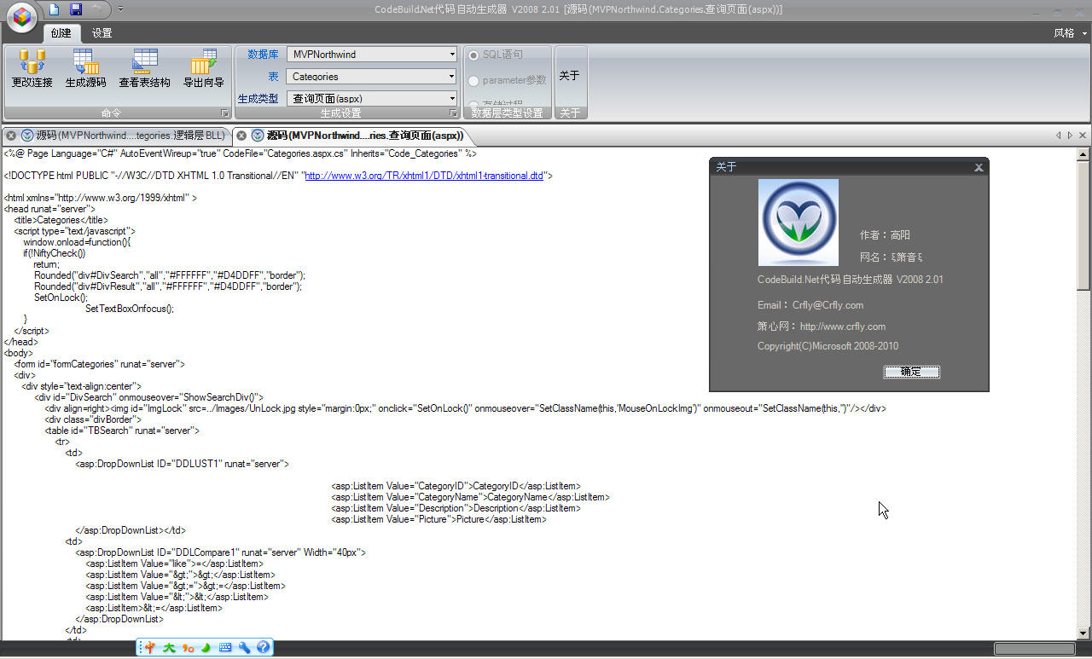The image size is (1092, 659).
Task: Click the IME help question mark icon
Action: pos(263,648)
